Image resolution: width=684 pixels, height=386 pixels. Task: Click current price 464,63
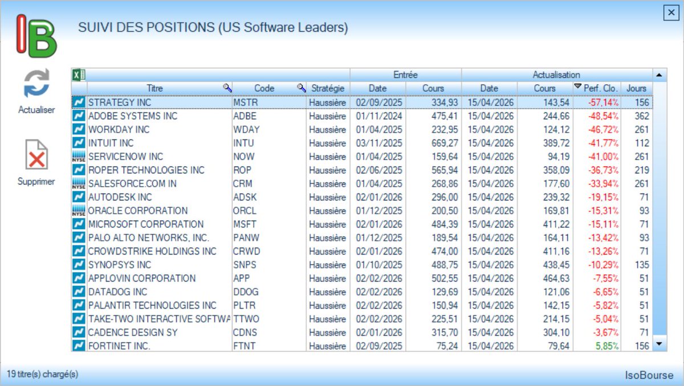(x=556, y=278)
